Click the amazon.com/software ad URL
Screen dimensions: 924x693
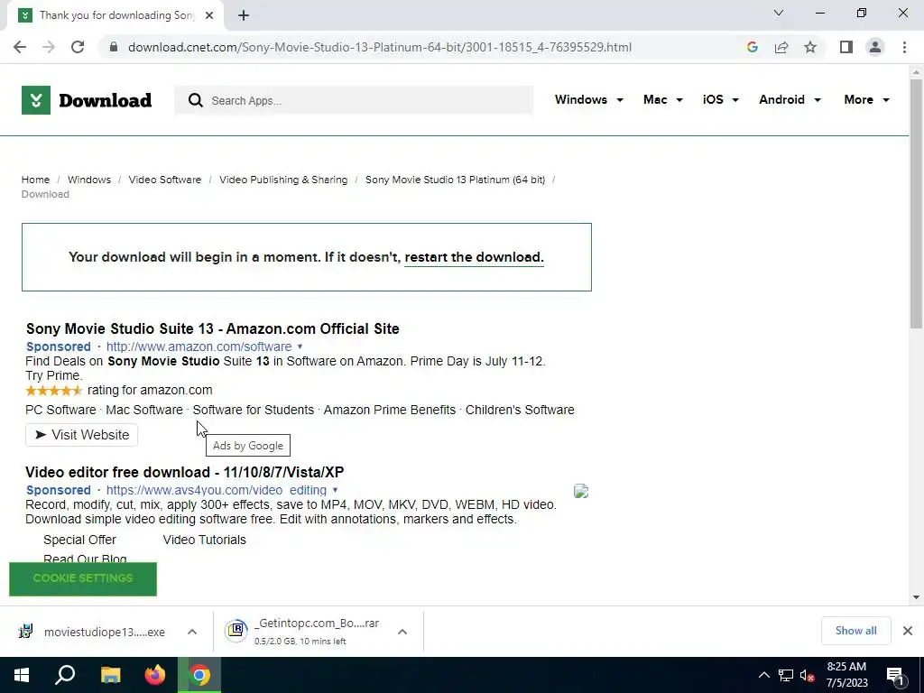coord(199,346)
